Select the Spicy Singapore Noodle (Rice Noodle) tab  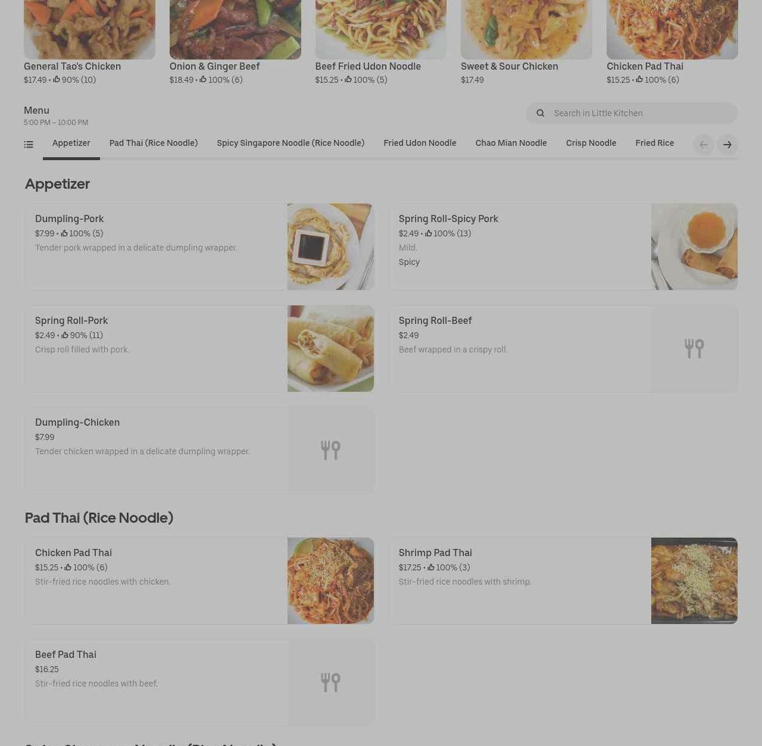click(x=291, y=143)
